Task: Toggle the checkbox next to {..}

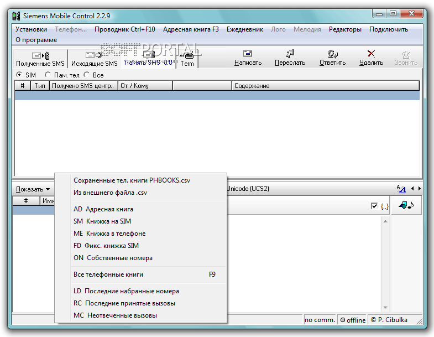Action: (374, 206)
